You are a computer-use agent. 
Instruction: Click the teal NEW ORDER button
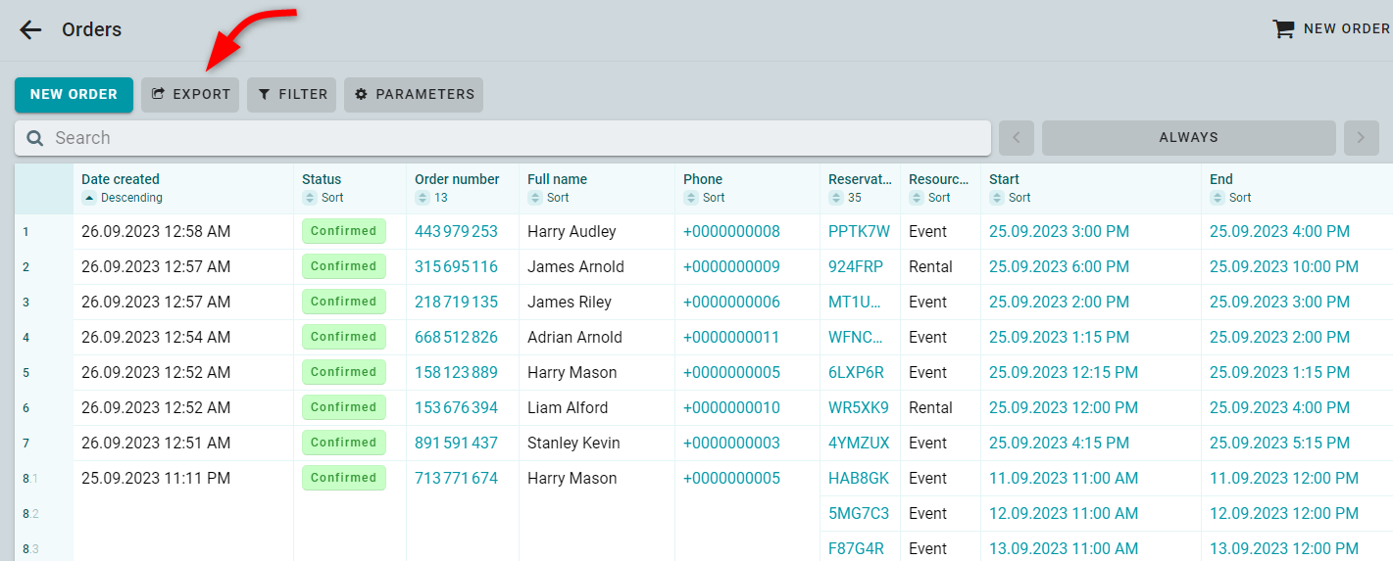[74, 95]
